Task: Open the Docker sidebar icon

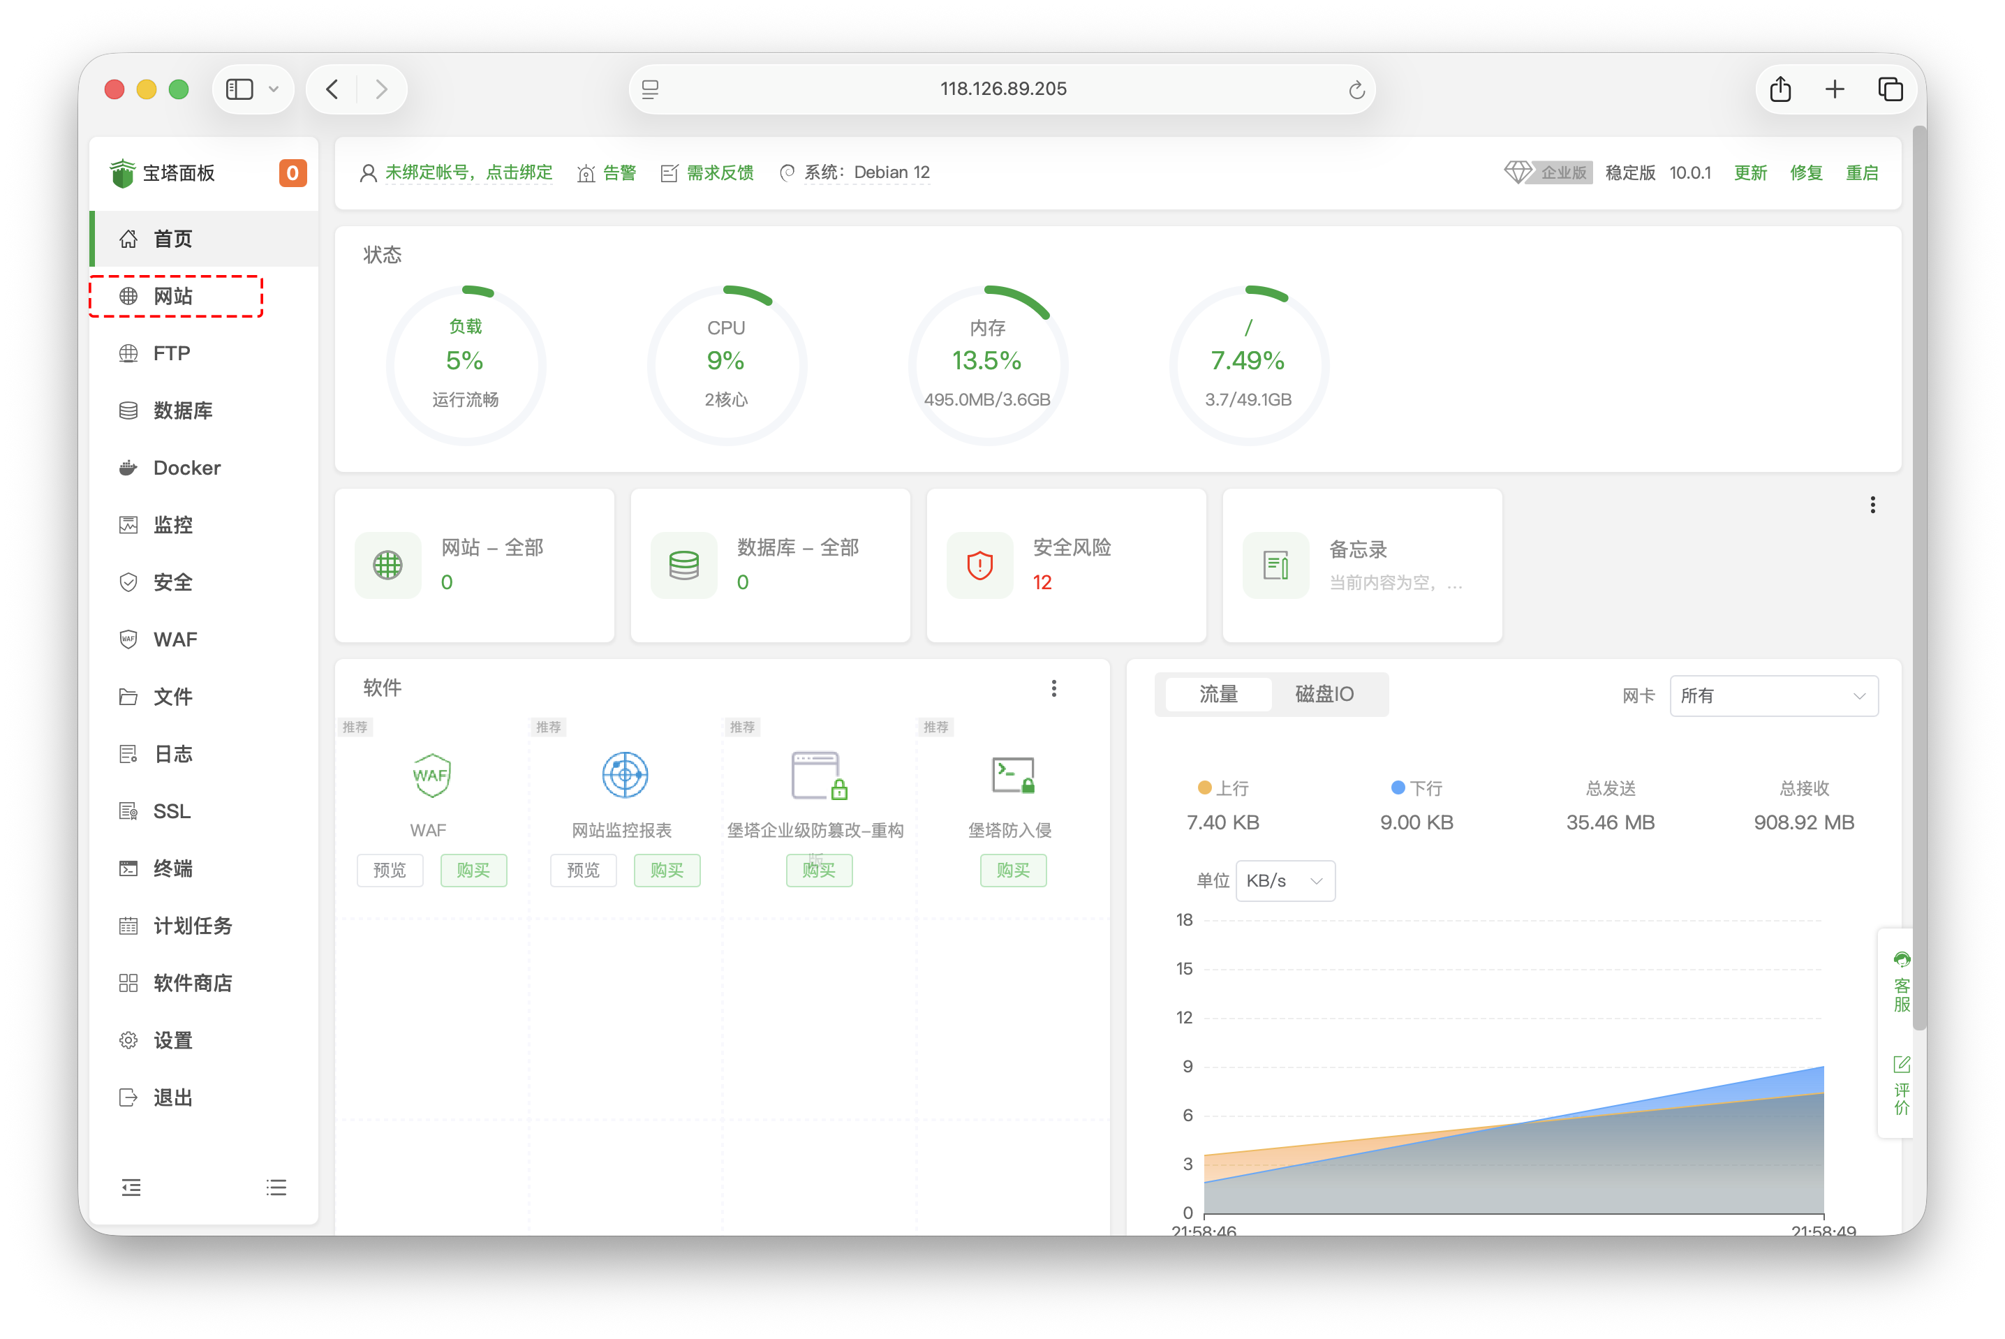Action: coord(128,468)
